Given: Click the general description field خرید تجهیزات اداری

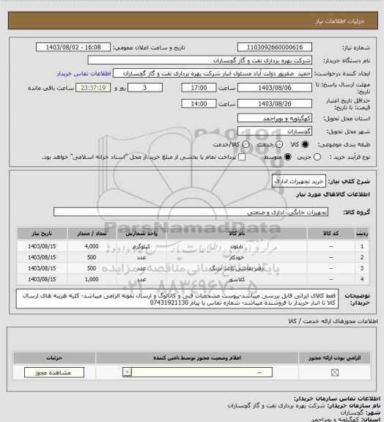Looking at the screenshot, I should pos(299,182).
